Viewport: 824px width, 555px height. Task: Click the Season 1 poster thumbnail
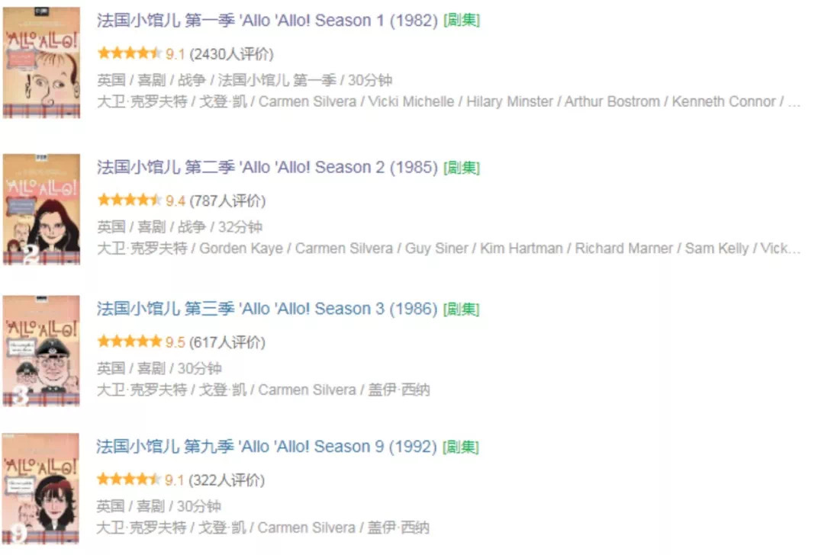tap(41, 63)
